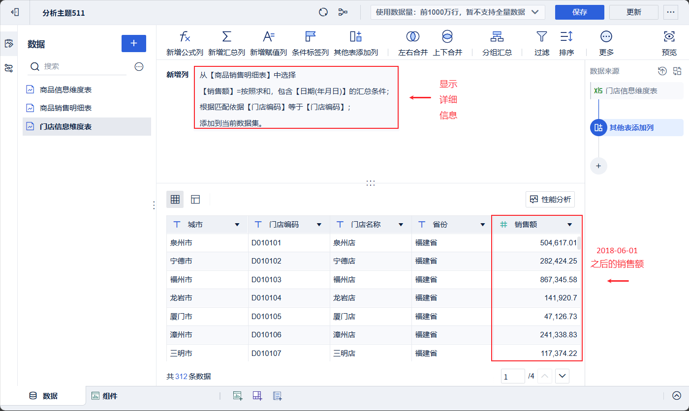689x411 pixels.
Task: Open the 门店名称 column dropdown arrow
Action: click(x=401, y=225)
